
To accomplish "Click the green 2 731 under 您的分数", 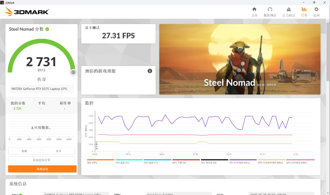I will coord(18,109).
